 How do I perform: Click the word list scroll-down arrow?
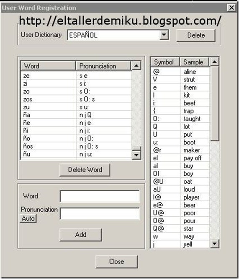point(136,155)
